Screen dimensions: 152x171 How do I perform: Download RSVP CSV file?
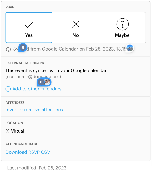coord(28,152)
